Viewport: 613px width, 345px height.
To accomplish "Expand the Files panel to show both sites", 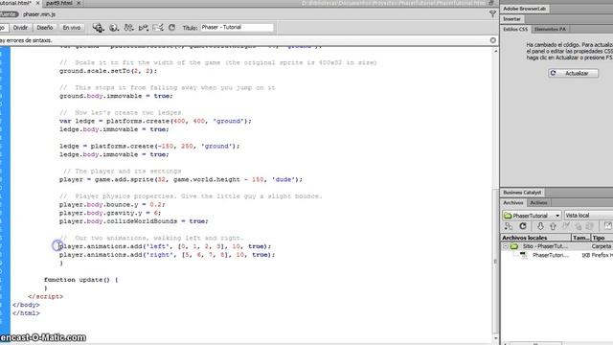I will 608,226.
